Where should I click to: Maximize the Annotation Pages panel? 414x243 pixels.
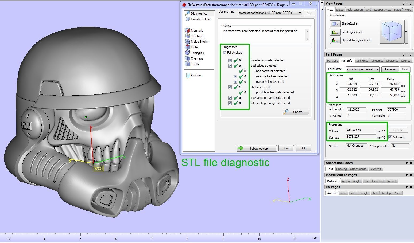[x=407, y=163]
